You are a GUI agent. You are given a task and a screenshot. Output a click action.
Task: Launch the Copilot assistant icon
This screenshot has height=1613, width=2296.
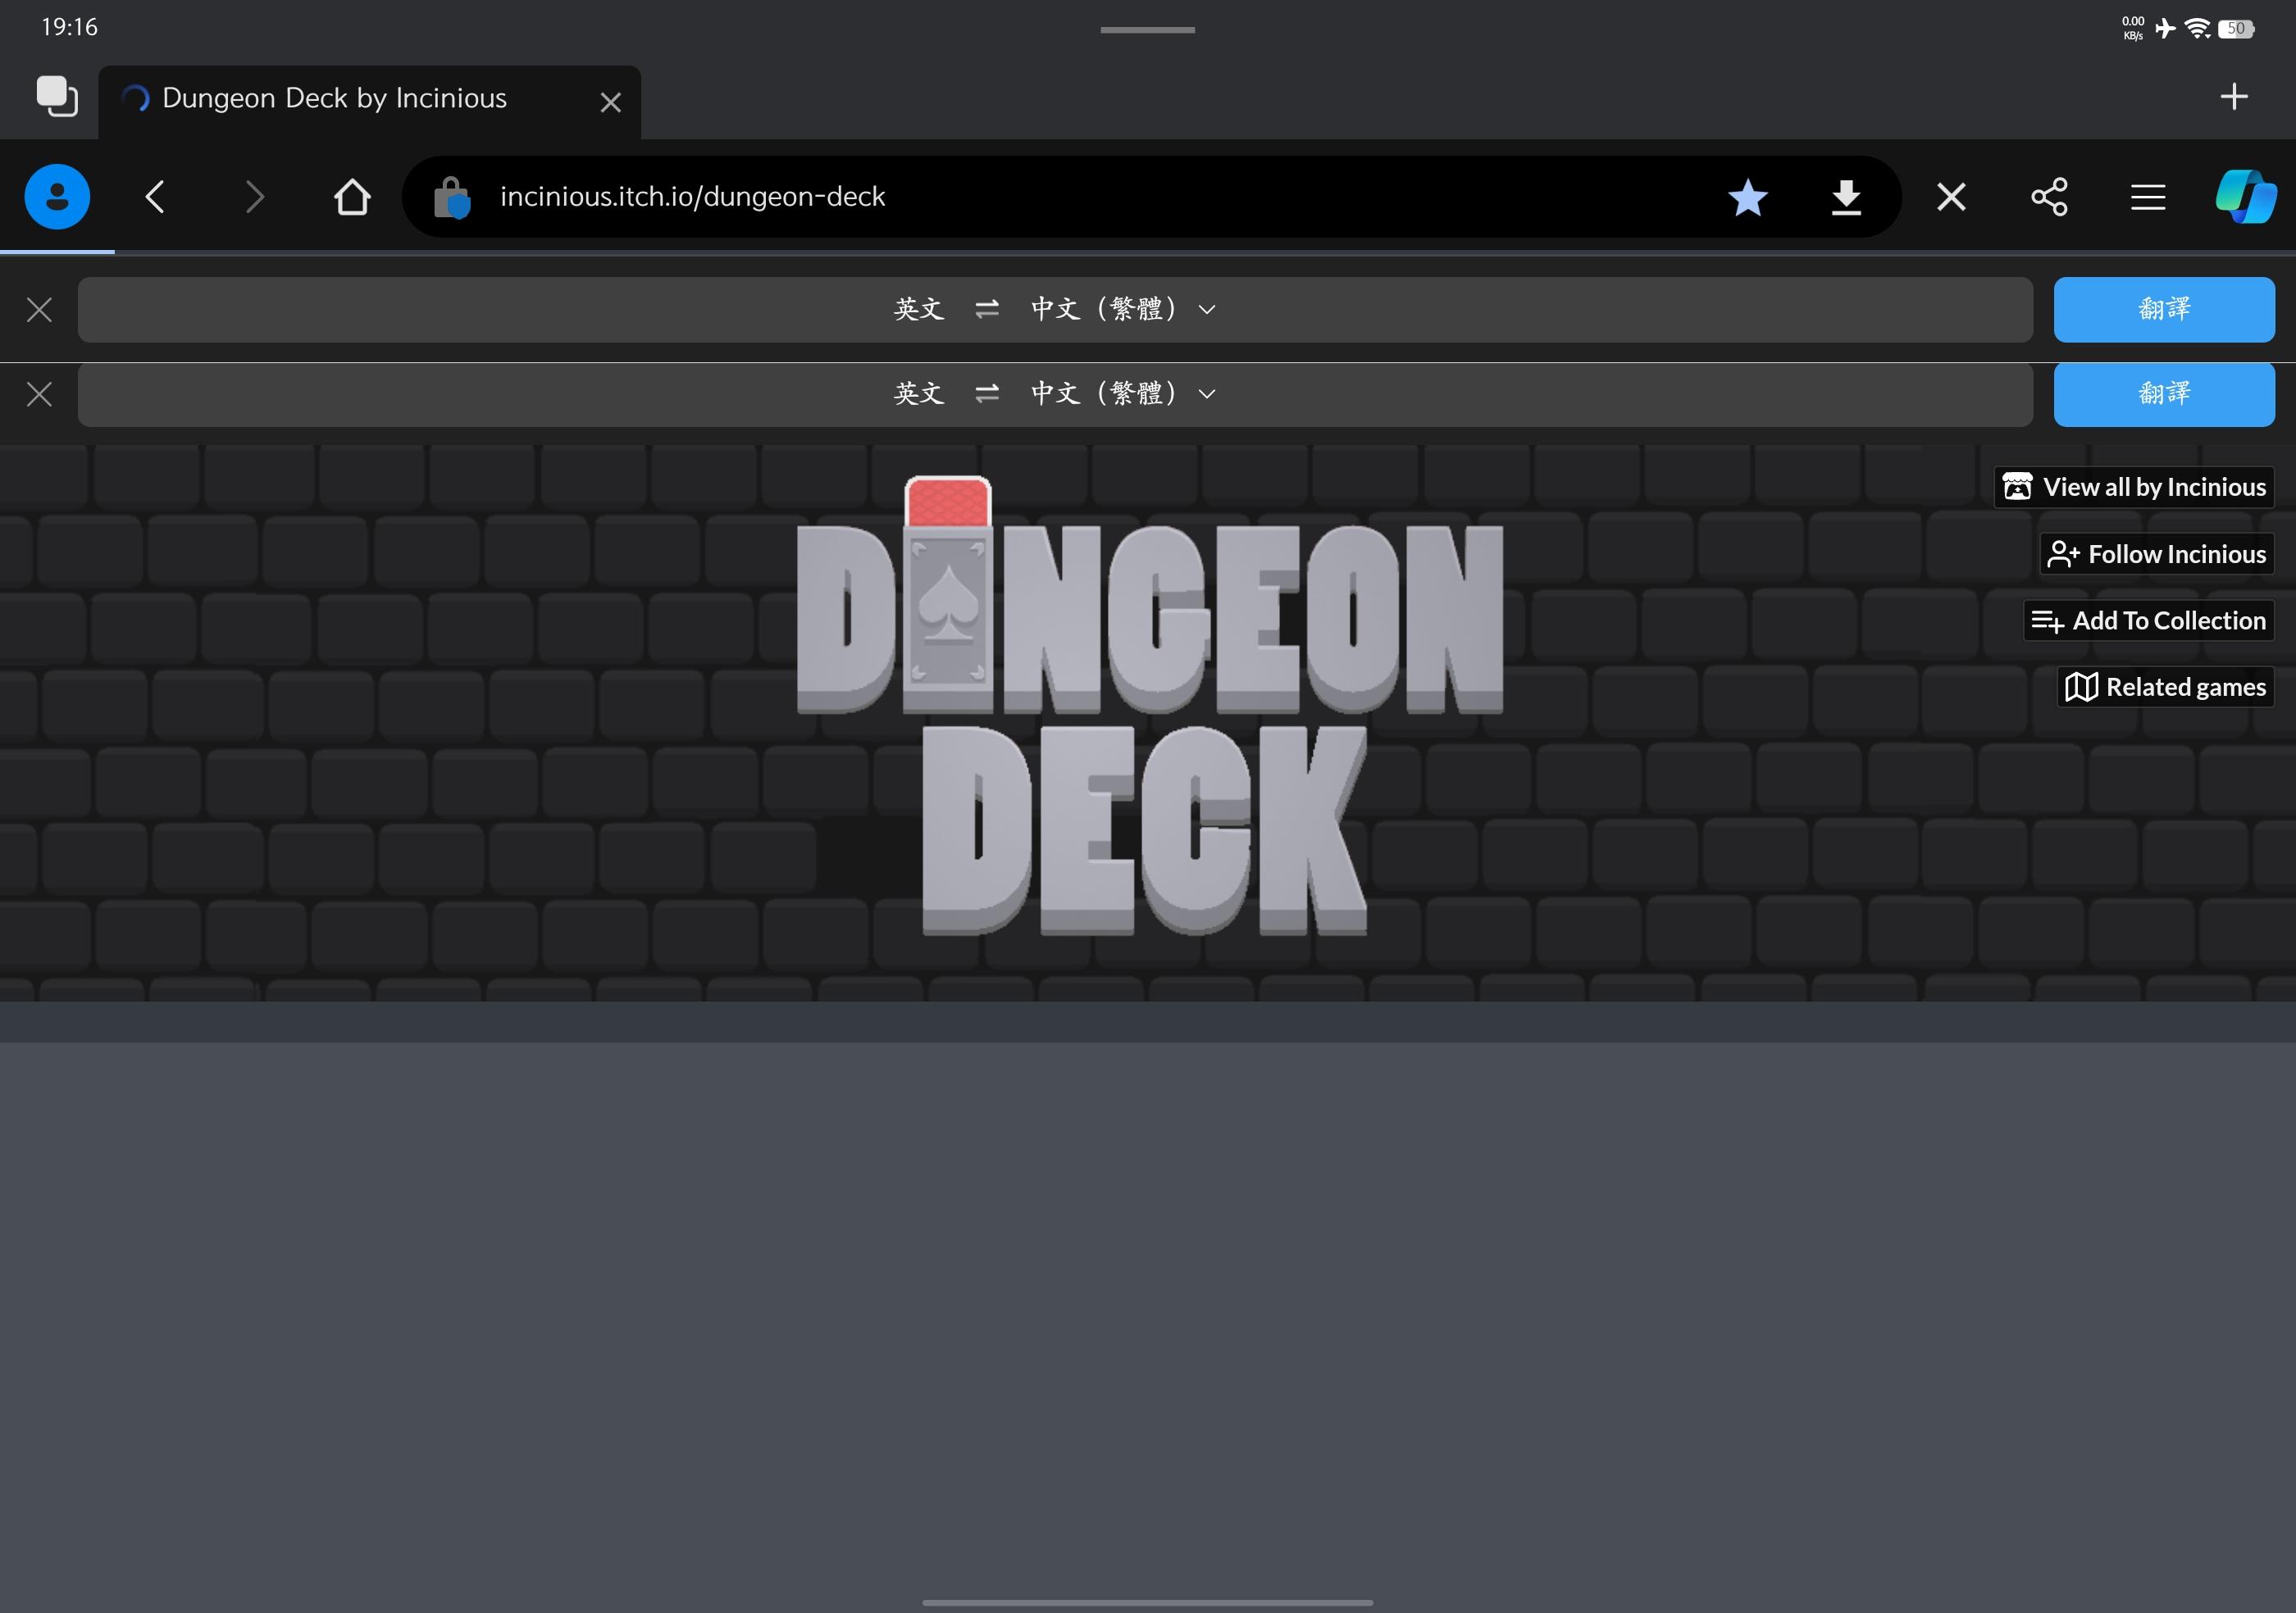2246,197
